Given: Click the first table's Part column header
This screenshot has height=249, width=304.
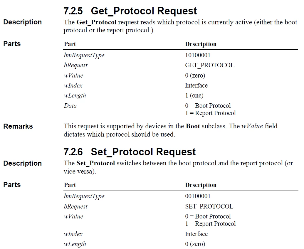Looking at the screenshot, I should point(70,44).
